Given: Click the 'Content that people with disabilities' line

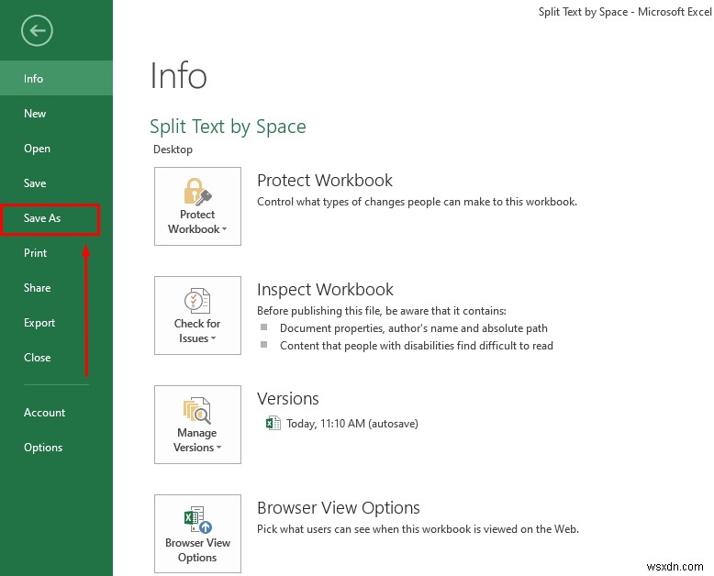Looking at the screenshot, I should 417,346.
